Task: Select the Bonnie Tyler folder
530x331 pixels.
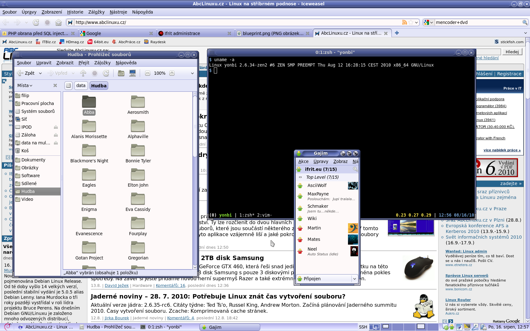Action: [x=138, y=154]
